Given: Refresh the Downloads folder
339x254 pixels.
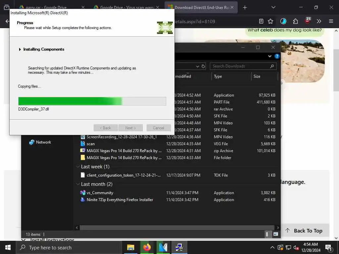Looking at the screenshot, I should click(x=203, y=66).
